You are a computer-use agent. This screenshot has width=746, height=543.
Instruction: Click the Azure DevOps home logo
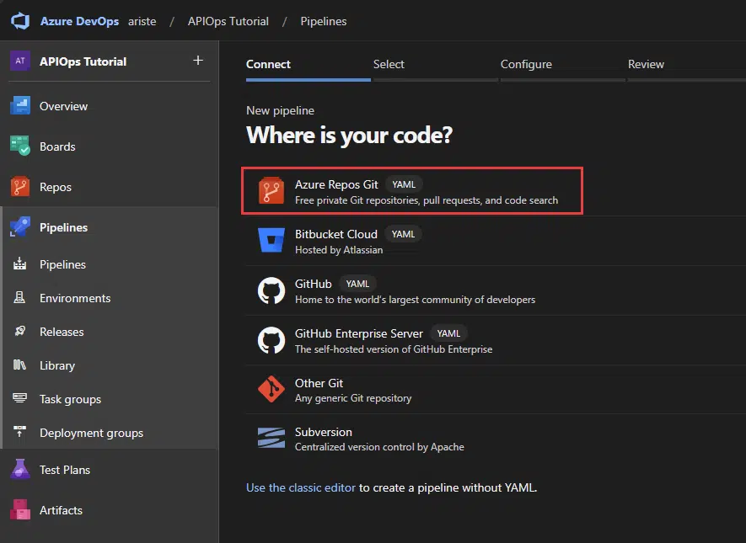19,20
